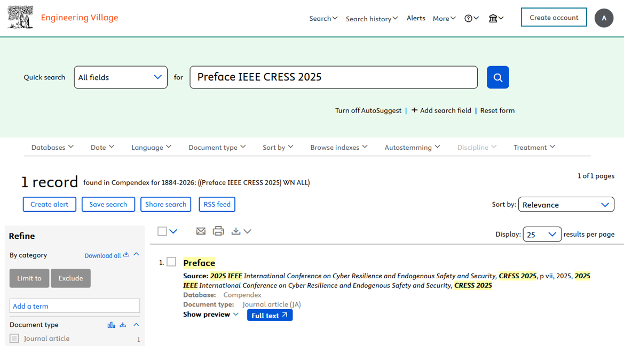
Task: Open download options chevron beside download icon
Action: pos(248,231)
